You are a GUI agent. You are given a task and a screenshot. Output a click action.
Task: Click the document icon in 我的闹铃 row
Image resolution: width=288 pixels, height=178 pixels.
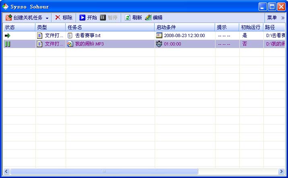click(39, 44)
